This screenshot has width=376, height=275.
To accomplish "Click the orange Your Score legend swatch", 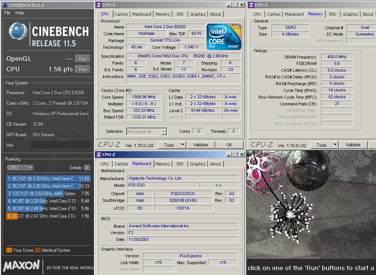I will [x=9, y=250].
